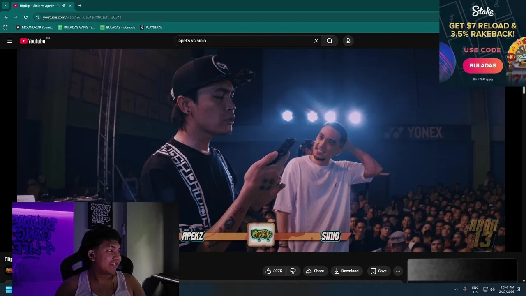Go back with the browser back arrow
The image size is (526, 296).
click(6, 17)
